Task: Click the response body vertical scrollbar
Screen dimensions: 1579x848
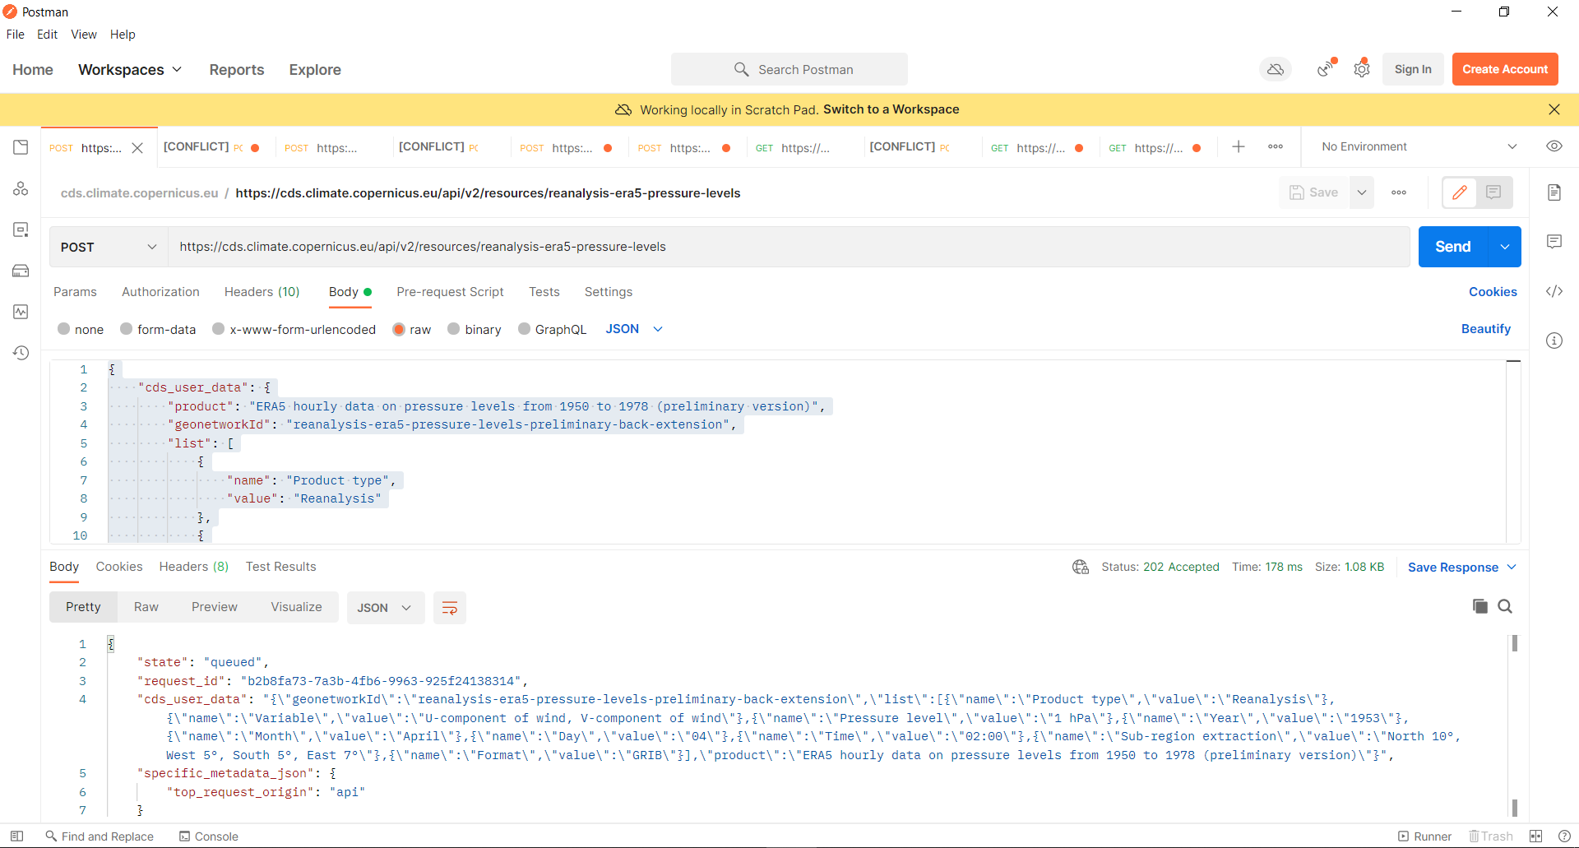Action: (1514, 724)
